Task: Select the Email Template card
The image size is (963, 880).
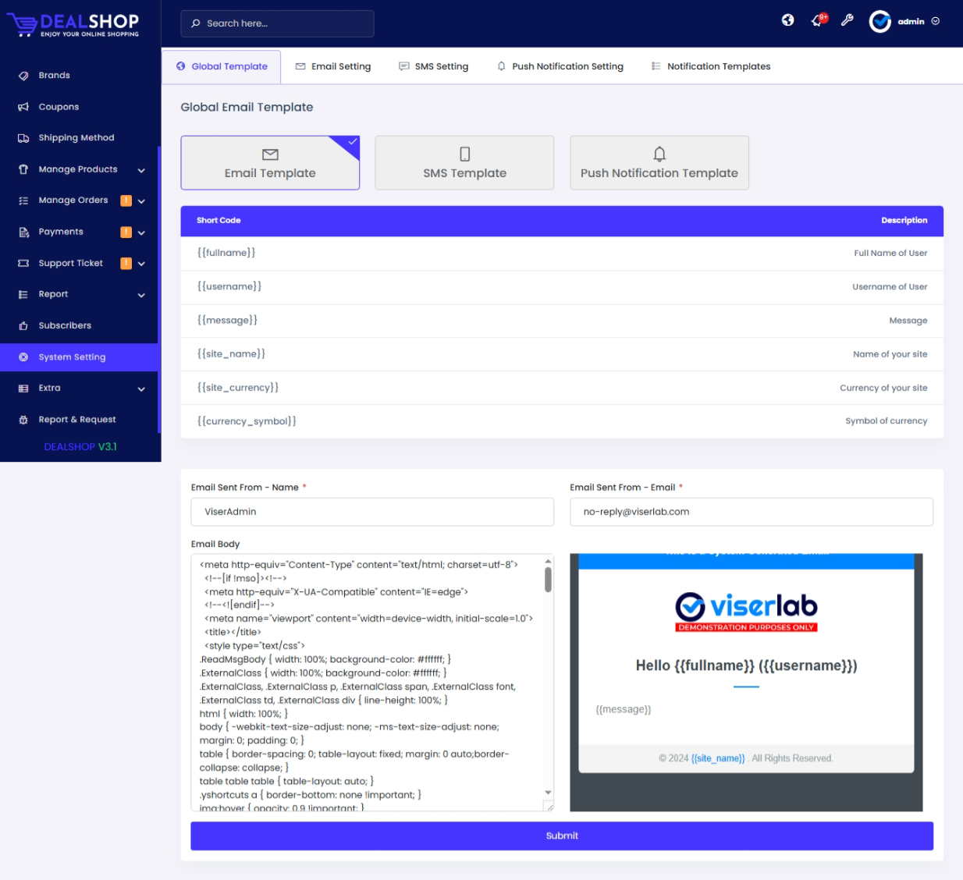Action: point(270,163)
